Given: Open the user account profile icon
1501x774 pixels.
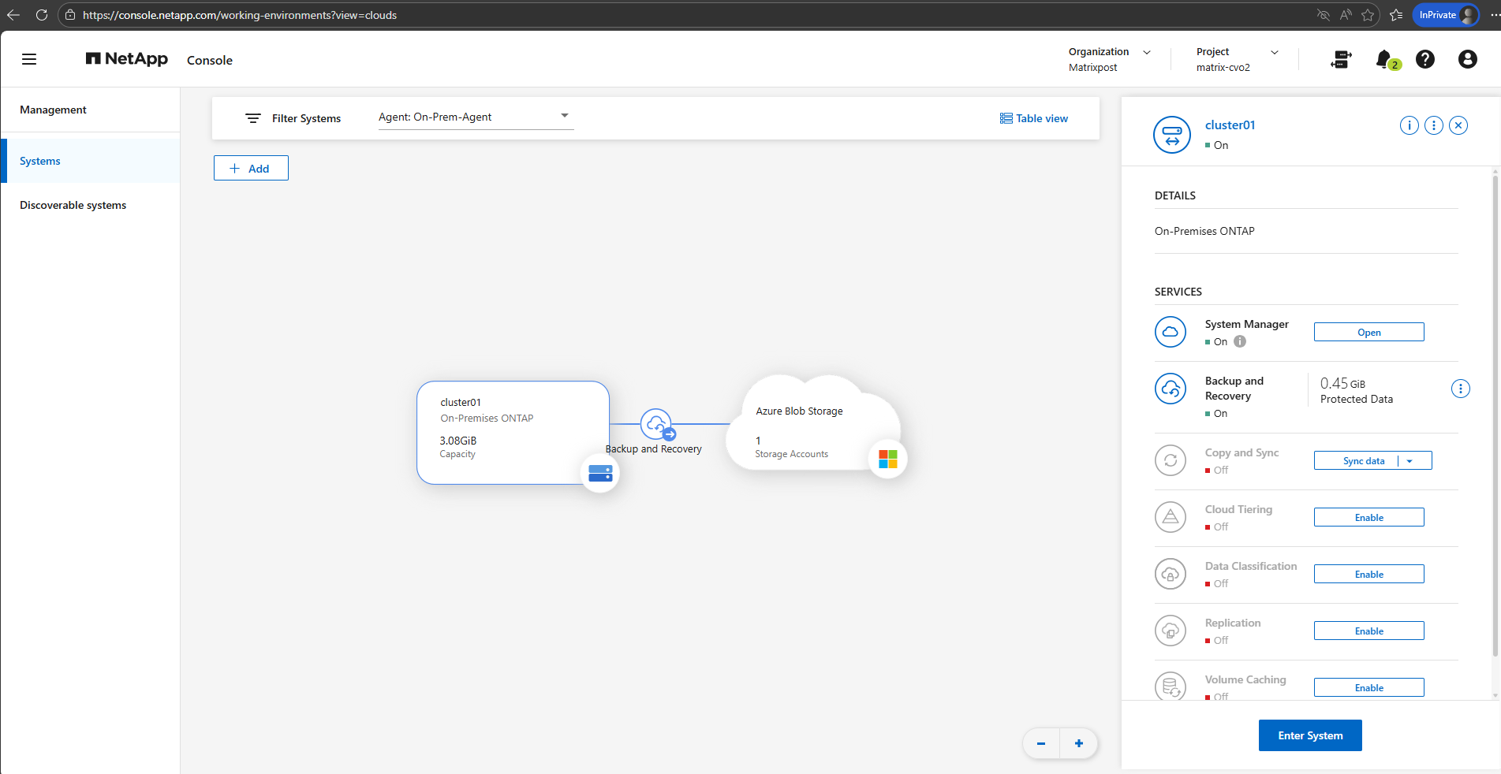Looking at the screenshot, I should click(1467, 59).
